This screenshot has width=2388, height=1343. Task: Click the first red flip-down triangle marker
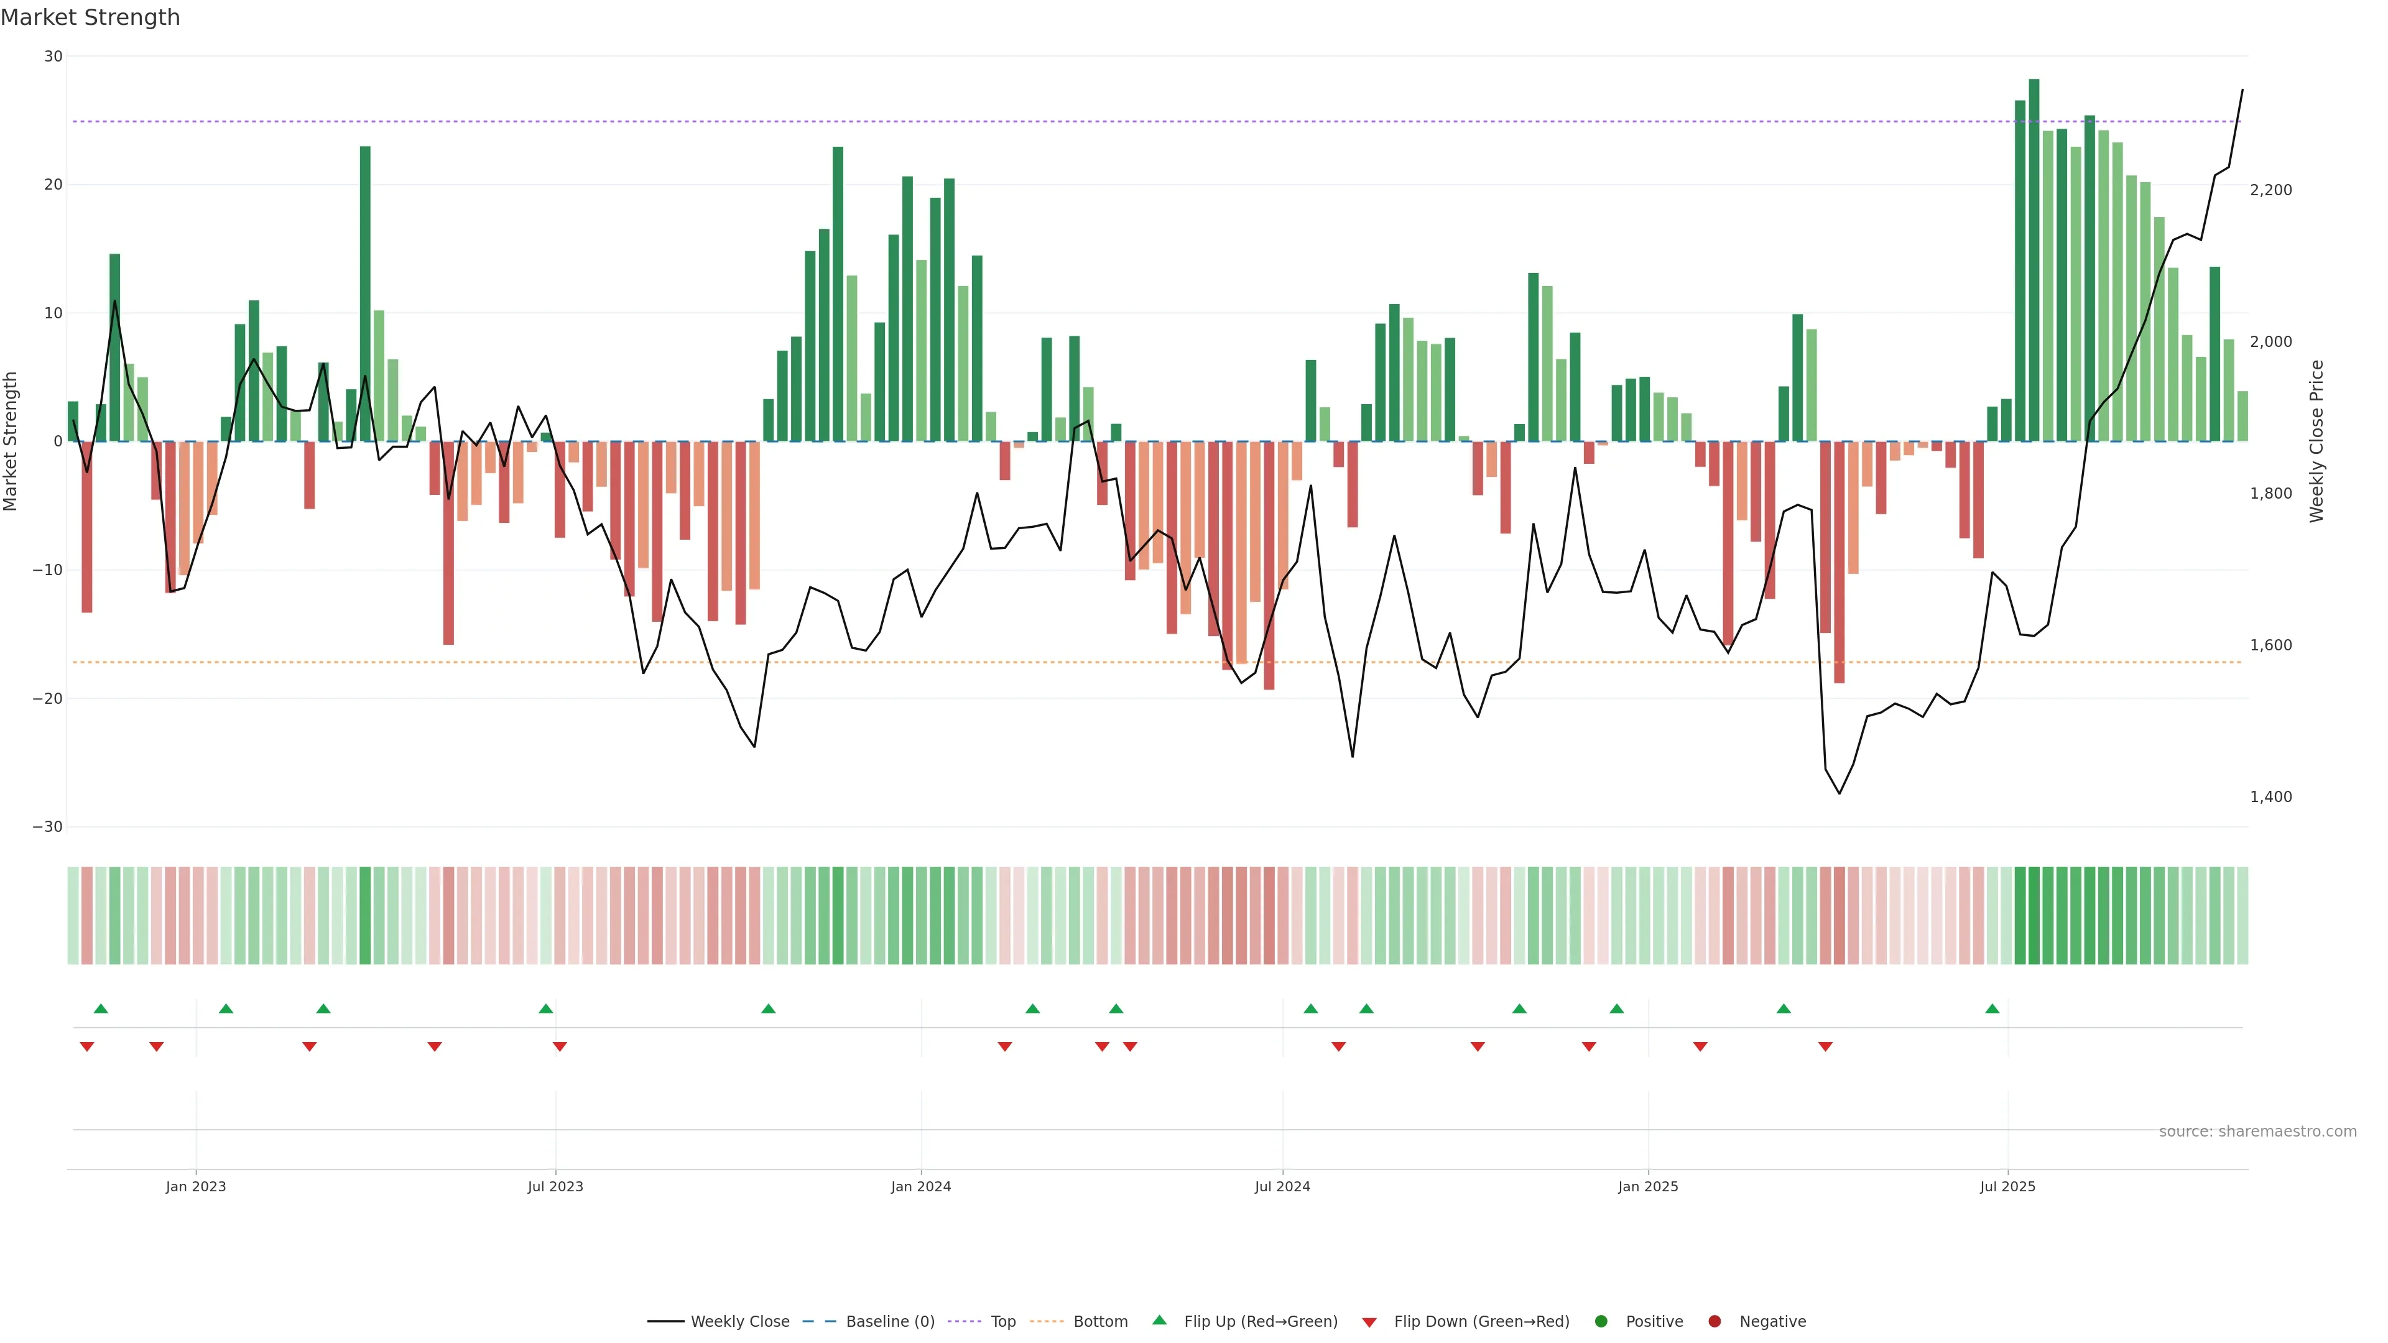click(87, 1046)
